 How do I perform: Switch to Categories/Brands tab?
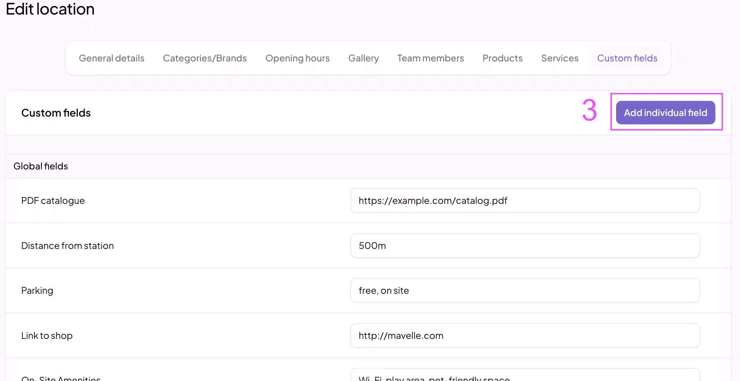(x=205, y=58)
